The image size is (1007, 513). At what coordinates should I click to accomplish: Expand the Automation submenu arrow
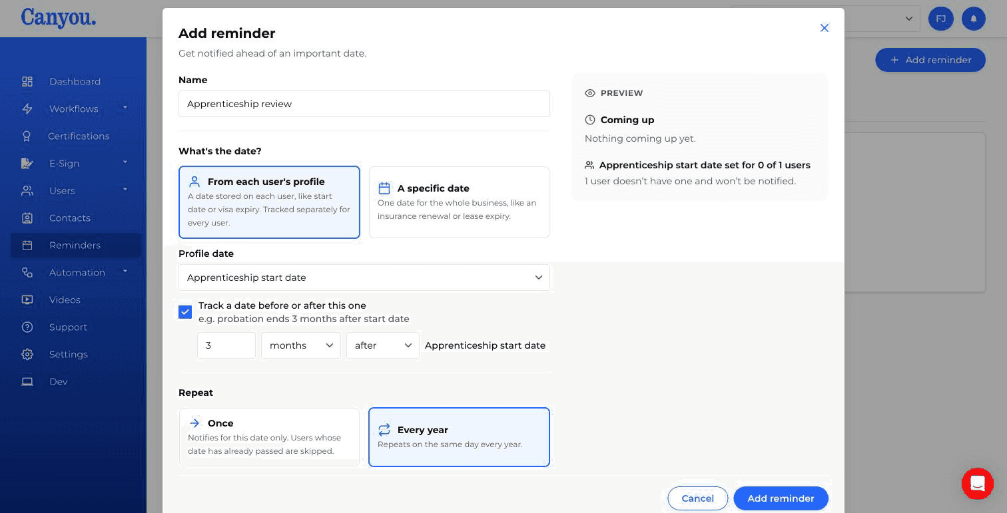125,271
